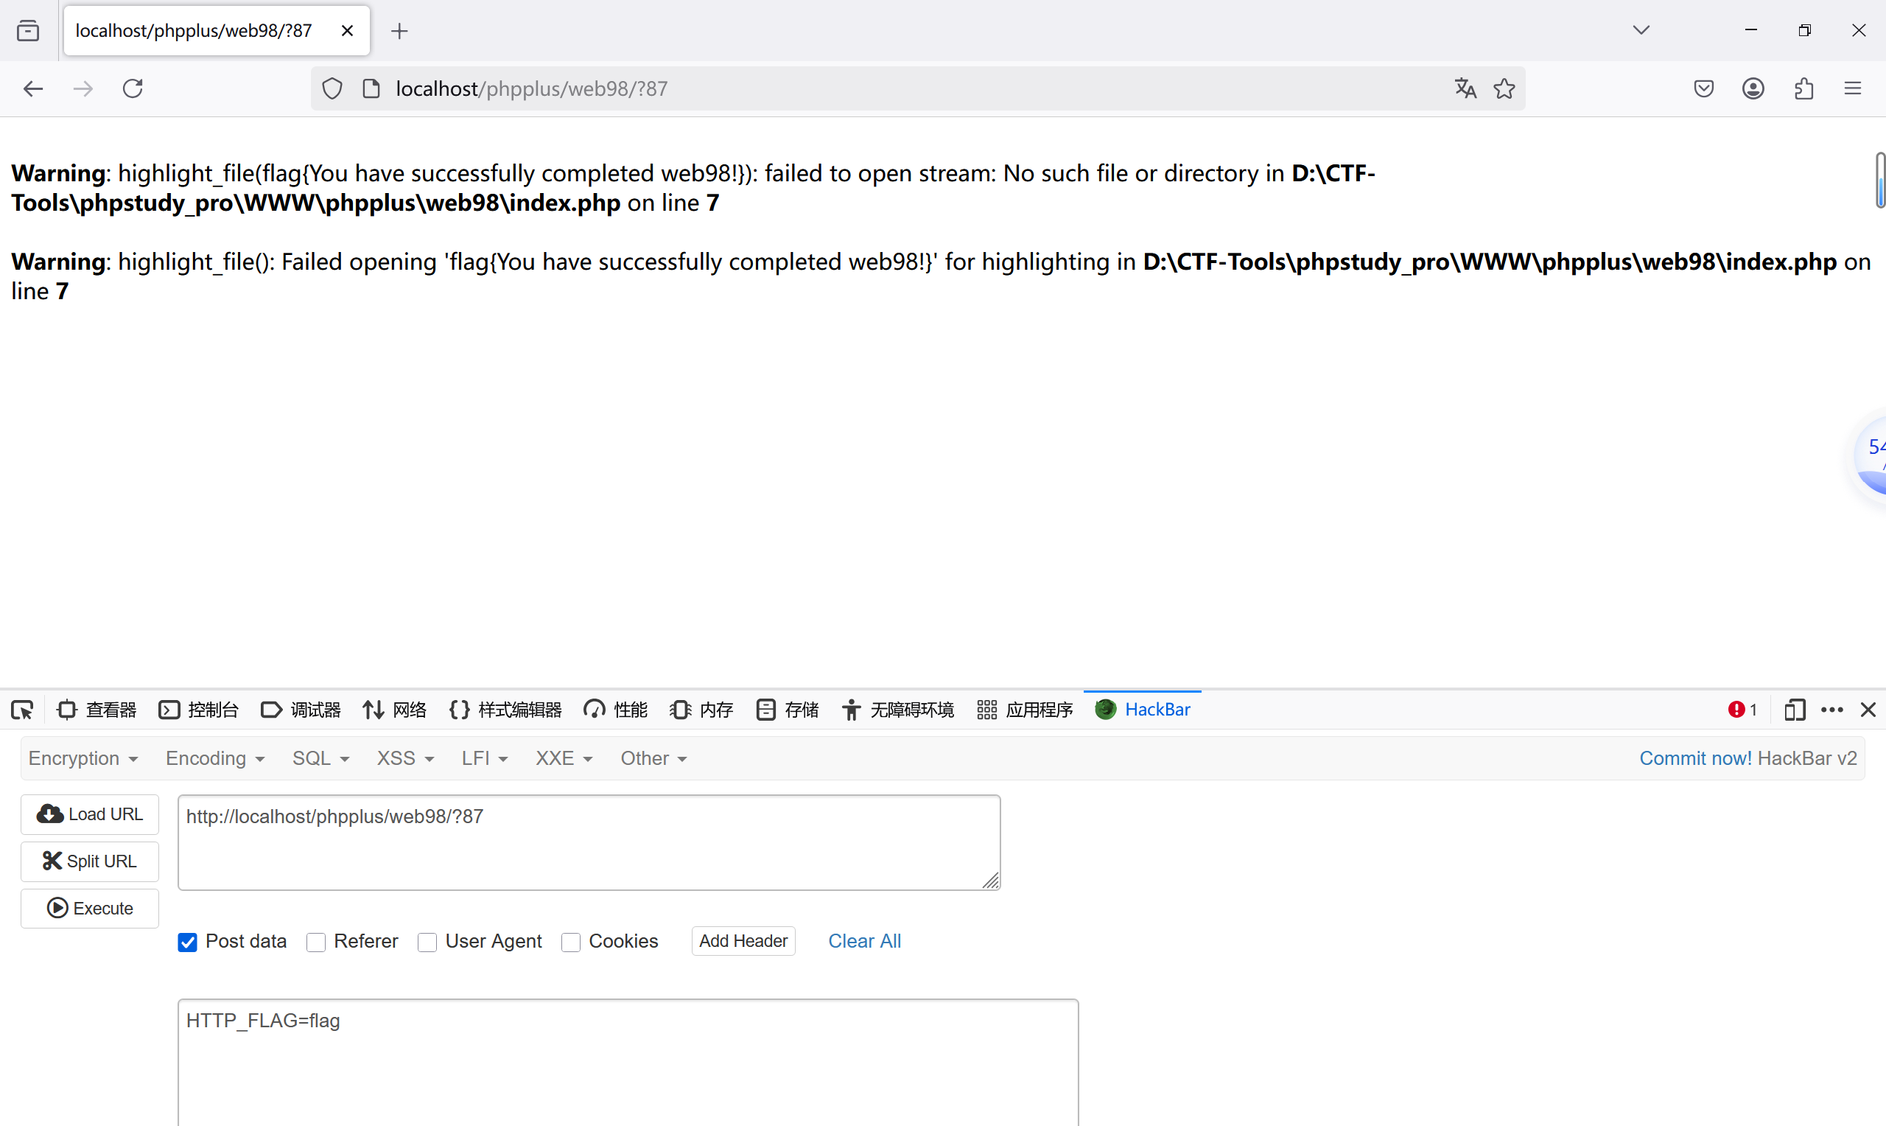Click the HackBar URL text field
The height and width of the screenshot is (1126, 1886).
pos(589,842)
